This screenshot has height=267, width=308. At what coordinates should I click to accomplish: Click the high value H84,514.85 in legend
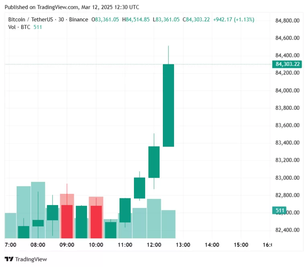click(136, 20)
